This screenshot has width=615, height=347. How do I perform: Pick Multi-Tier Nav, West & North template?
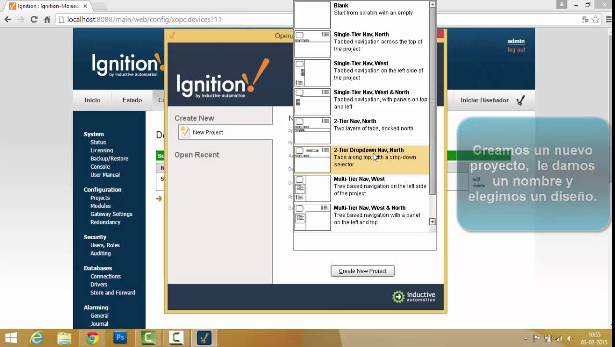(361, 217)
